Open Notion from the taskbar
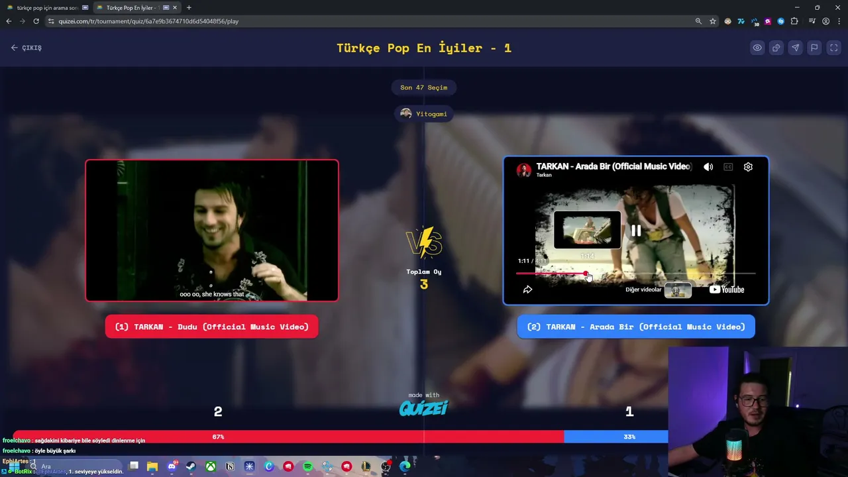This screenshot has width=848, height=477. click(x=230, y=466)
